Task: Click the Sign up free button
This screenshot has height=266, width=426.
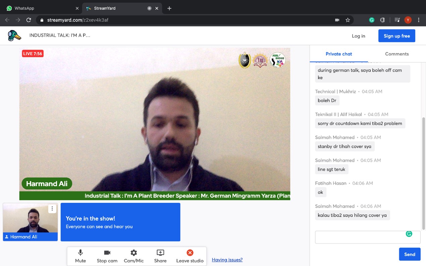Action: pos(396,36)
